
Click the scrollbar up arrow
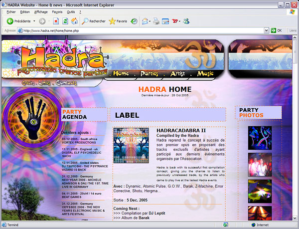point(295,37)
